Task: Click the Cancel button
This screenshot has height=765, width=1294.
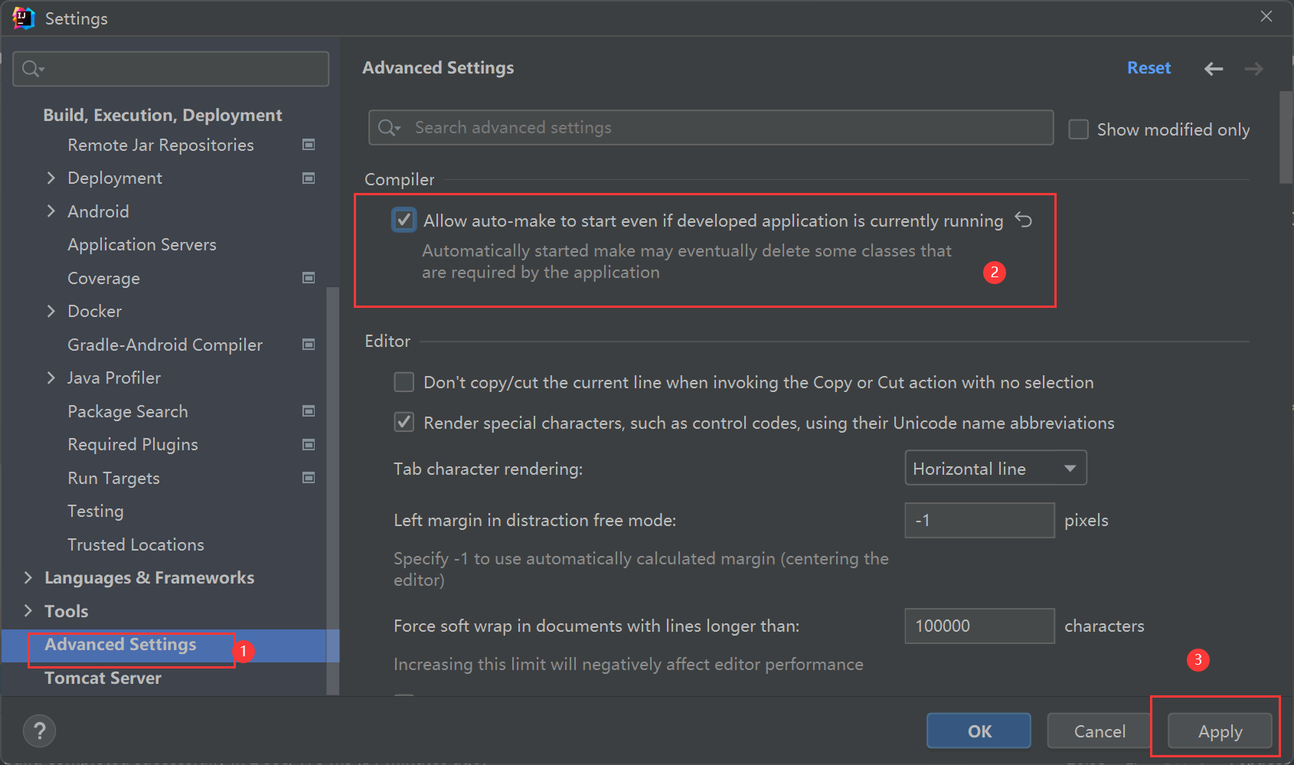Action: 1100,731
